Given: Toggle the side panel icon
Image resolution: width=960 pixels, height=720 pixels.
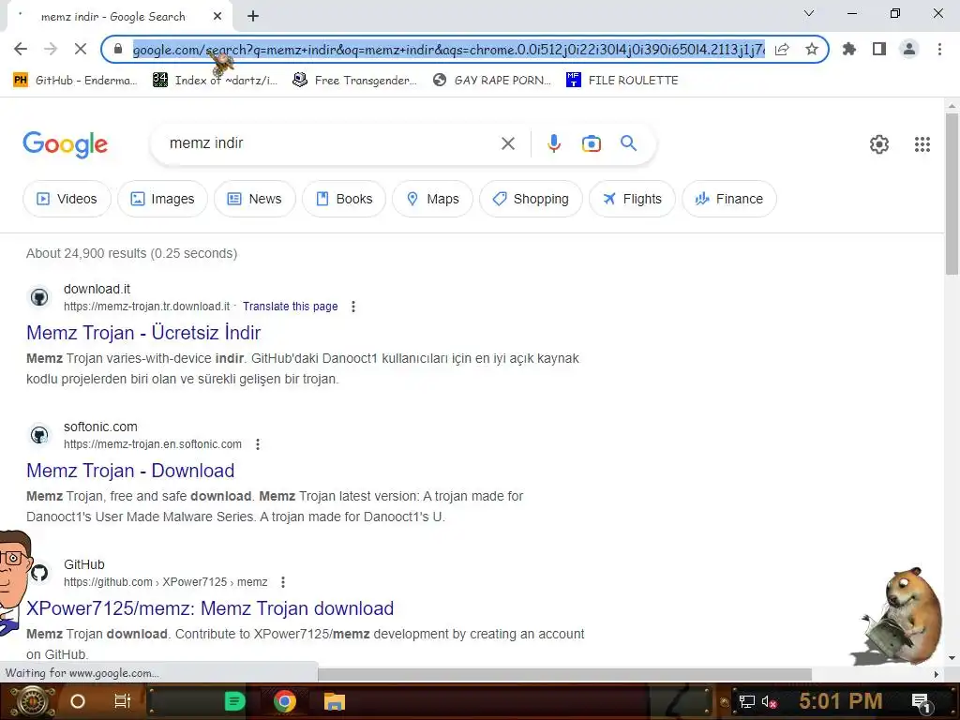Looking at the screenshot, I should (x=879, y=49).
